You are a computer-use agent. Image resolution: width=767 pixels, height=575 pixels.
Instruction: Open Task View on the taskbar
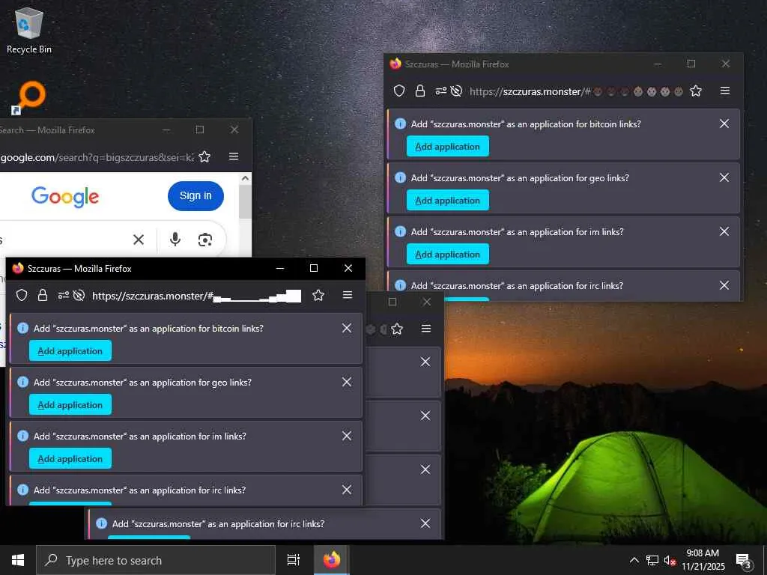point(293,560)
